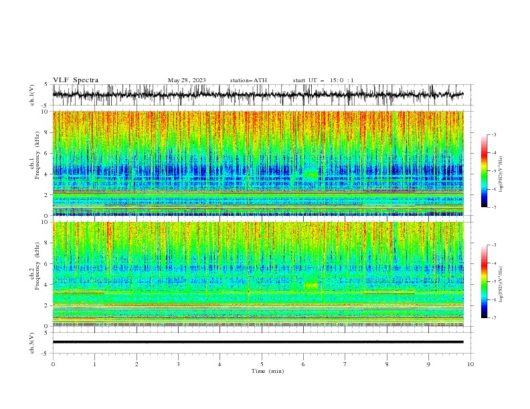Click the ch.1 PSD color bar
The width and height of the screenshot is (530, 409).
point(484,170)
